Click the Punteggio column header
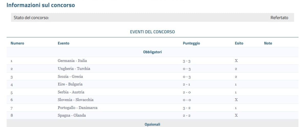The height and width of the screenshot is (127, 307). (x=191, y=43)
